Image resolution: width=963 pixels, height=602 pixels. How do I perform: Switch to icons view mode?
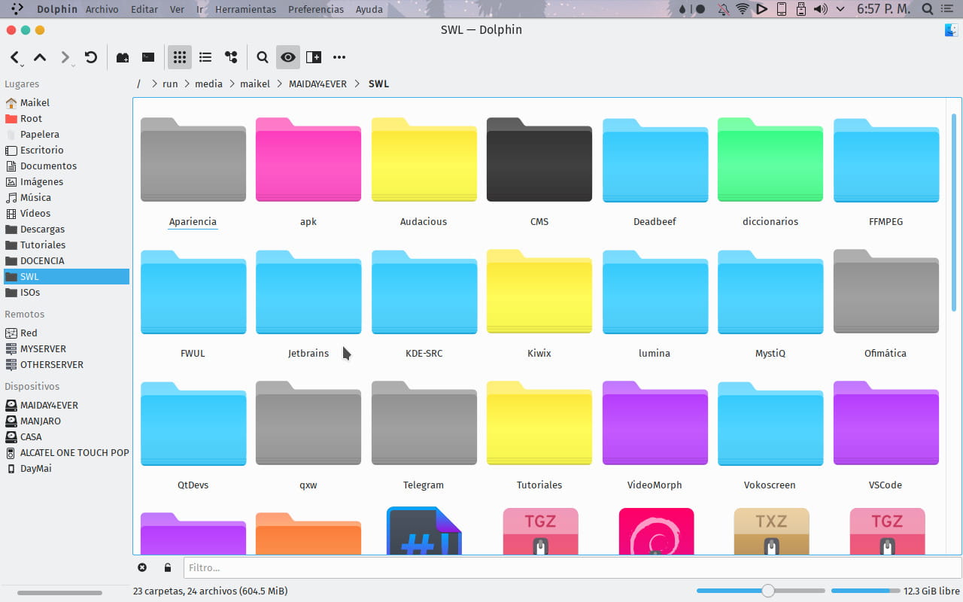pyautogui.click(x=179, y=57)
